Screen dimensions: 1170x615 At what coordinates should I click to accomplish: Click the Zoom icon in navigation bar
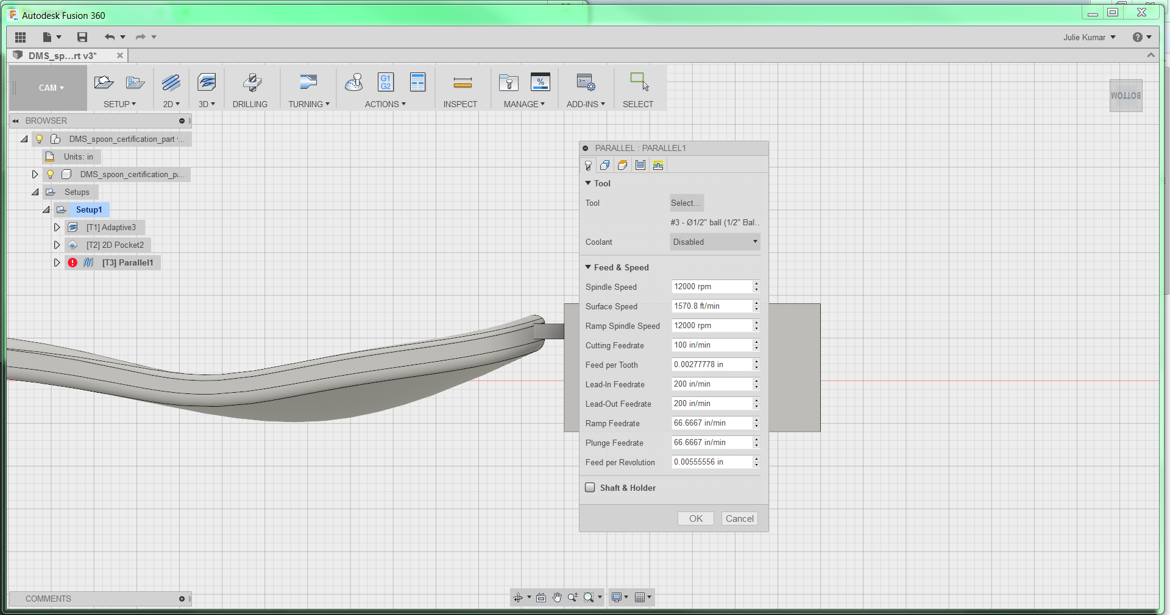coord(573,597)
